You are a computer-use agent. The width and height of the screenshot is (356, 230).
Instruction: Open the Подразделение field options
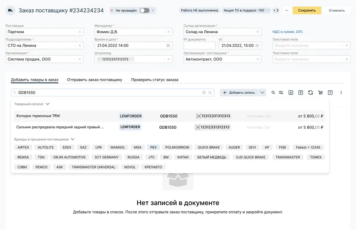(75, 45)
